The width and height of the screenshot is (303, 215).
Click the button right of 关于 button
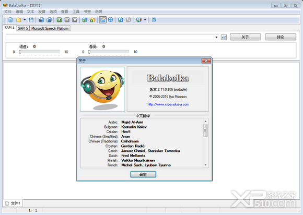[281, 37]
